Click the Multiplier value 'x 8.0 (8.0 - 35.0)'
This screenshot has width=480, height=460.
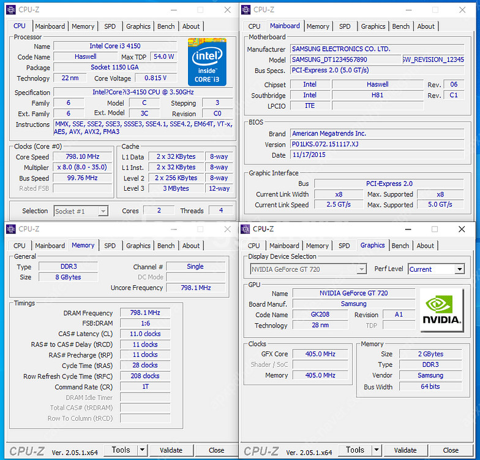83,167
